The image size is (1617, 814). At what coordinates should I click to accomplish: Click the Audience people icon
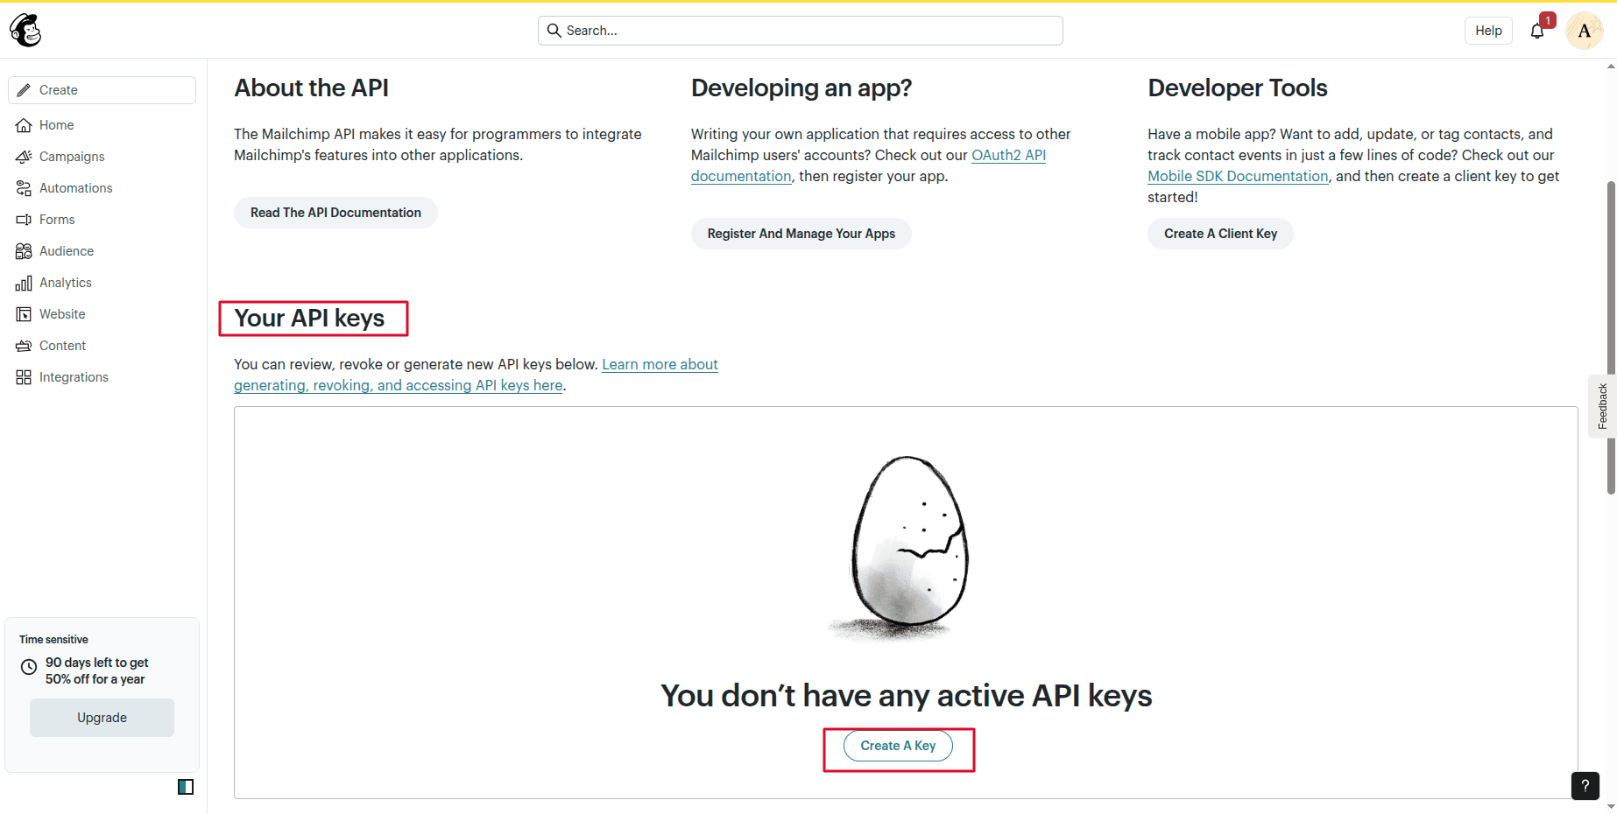point(24,251)
